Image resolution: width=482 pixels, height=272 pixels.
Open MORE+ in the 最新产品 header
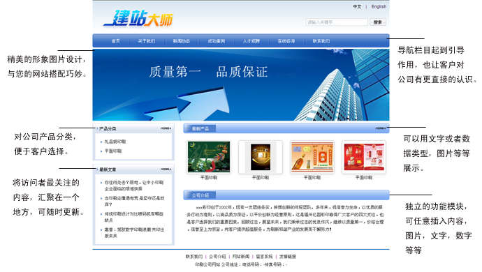coord(381,128)
